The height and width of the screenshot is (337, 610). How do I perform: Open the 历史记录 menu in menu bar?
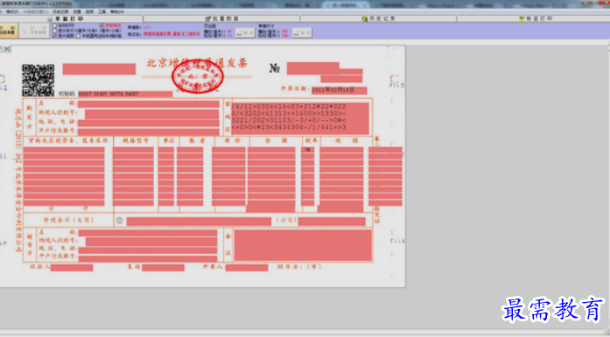pyautogui.click(x=60, y=11)
